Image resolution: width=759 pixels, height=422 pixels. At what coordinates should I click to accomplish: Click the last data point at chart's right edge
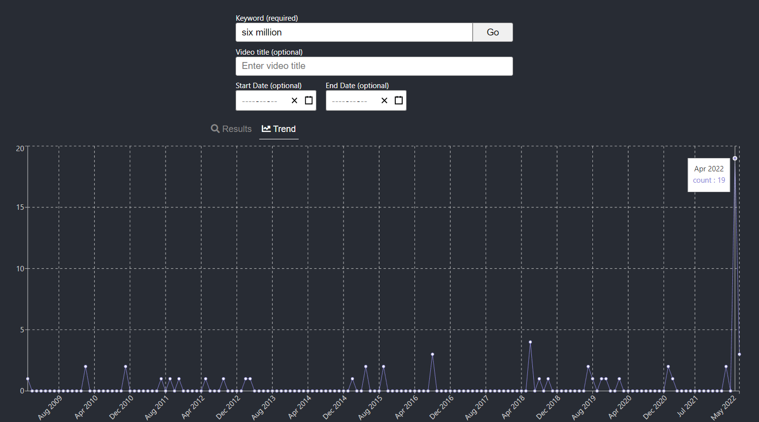point(739,355)
